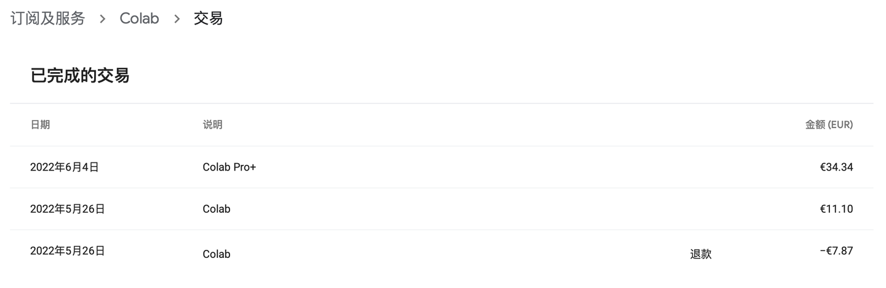Click the 退款 status label
Image resolution: width=886 pixels, height=288 pixels.
701,254
